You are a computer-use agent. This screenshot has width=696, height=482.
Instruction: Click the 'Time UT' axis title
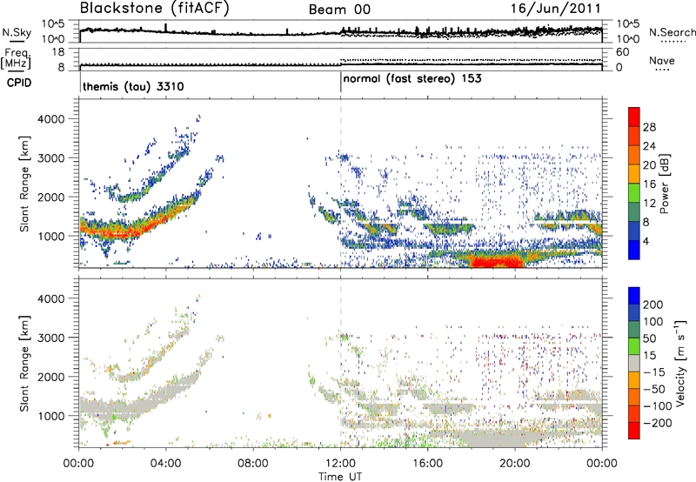click(x=340, y=477)
